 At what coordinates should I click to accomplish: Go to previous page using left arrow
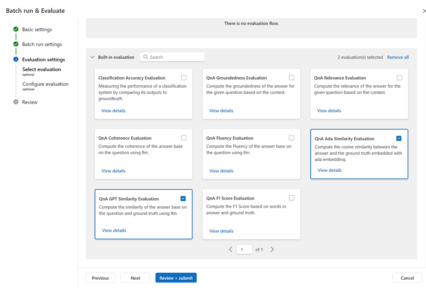click(230, 249)
